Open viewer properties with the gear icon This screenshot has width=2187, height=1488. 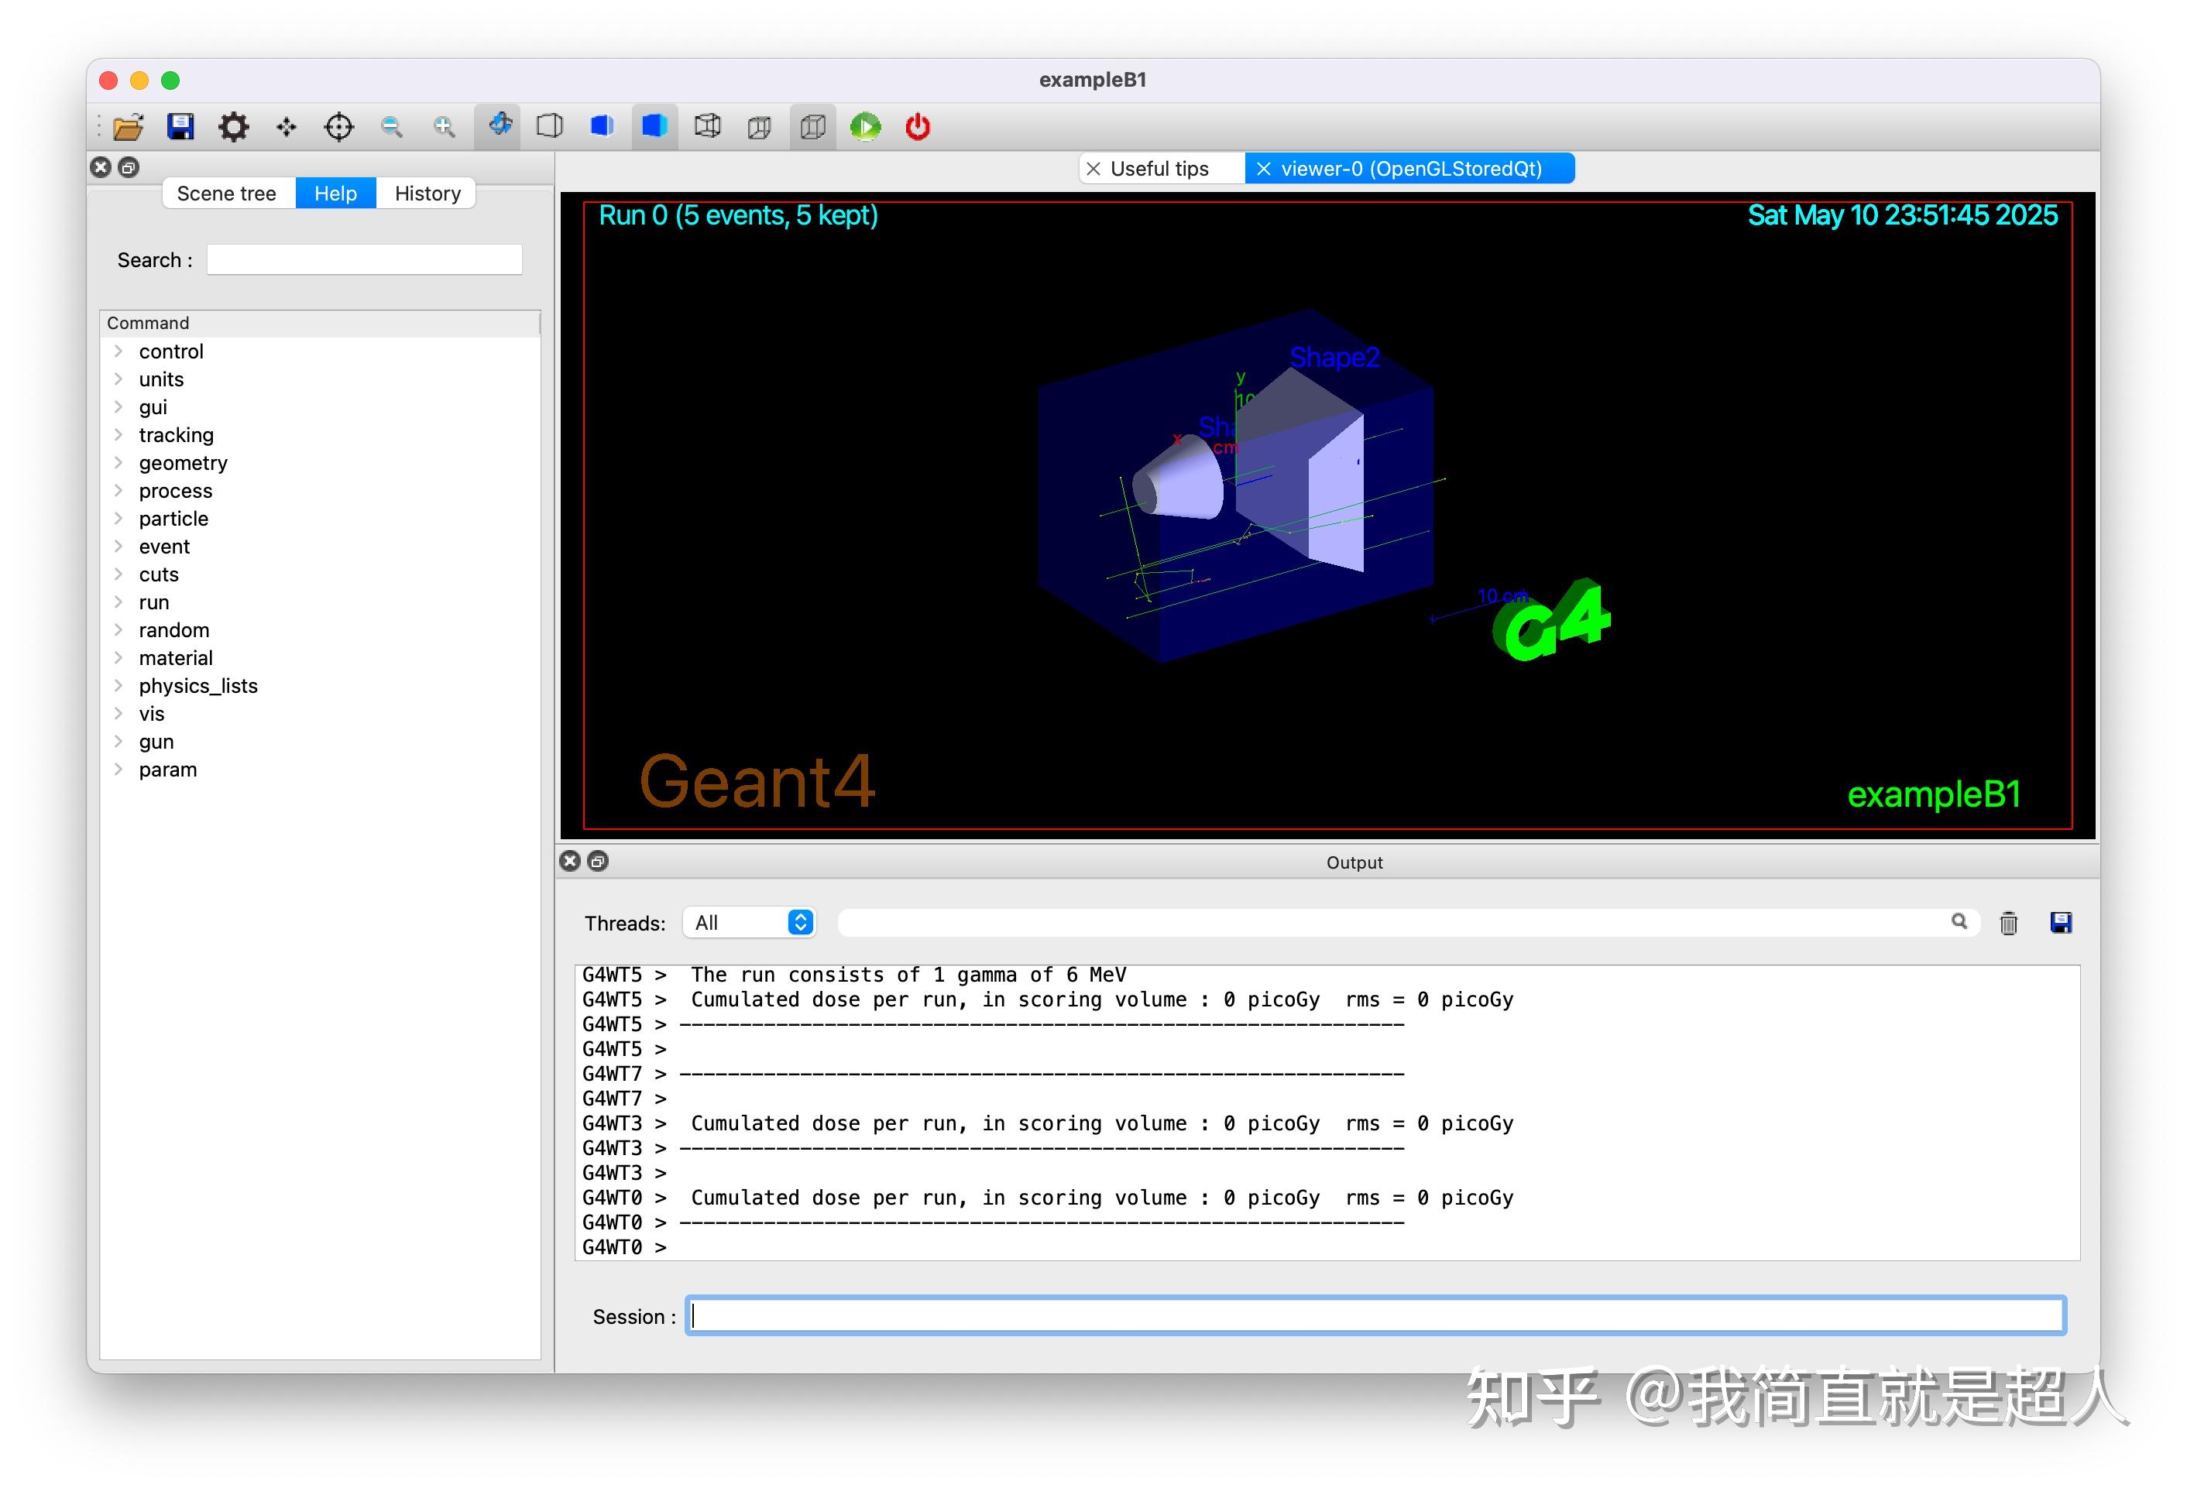[233, 127]
